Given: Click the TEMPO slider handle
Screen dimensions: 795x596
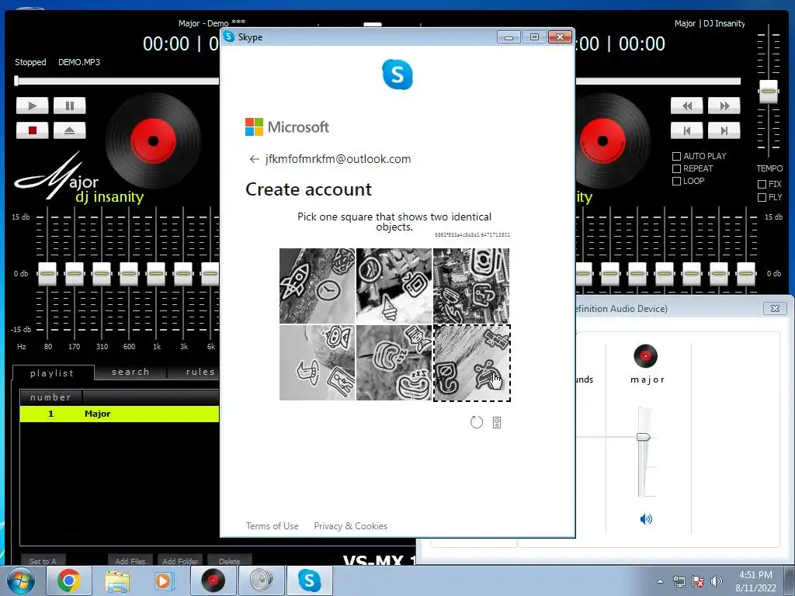Looking at the screenshot, I should click(x=768, y=92).
